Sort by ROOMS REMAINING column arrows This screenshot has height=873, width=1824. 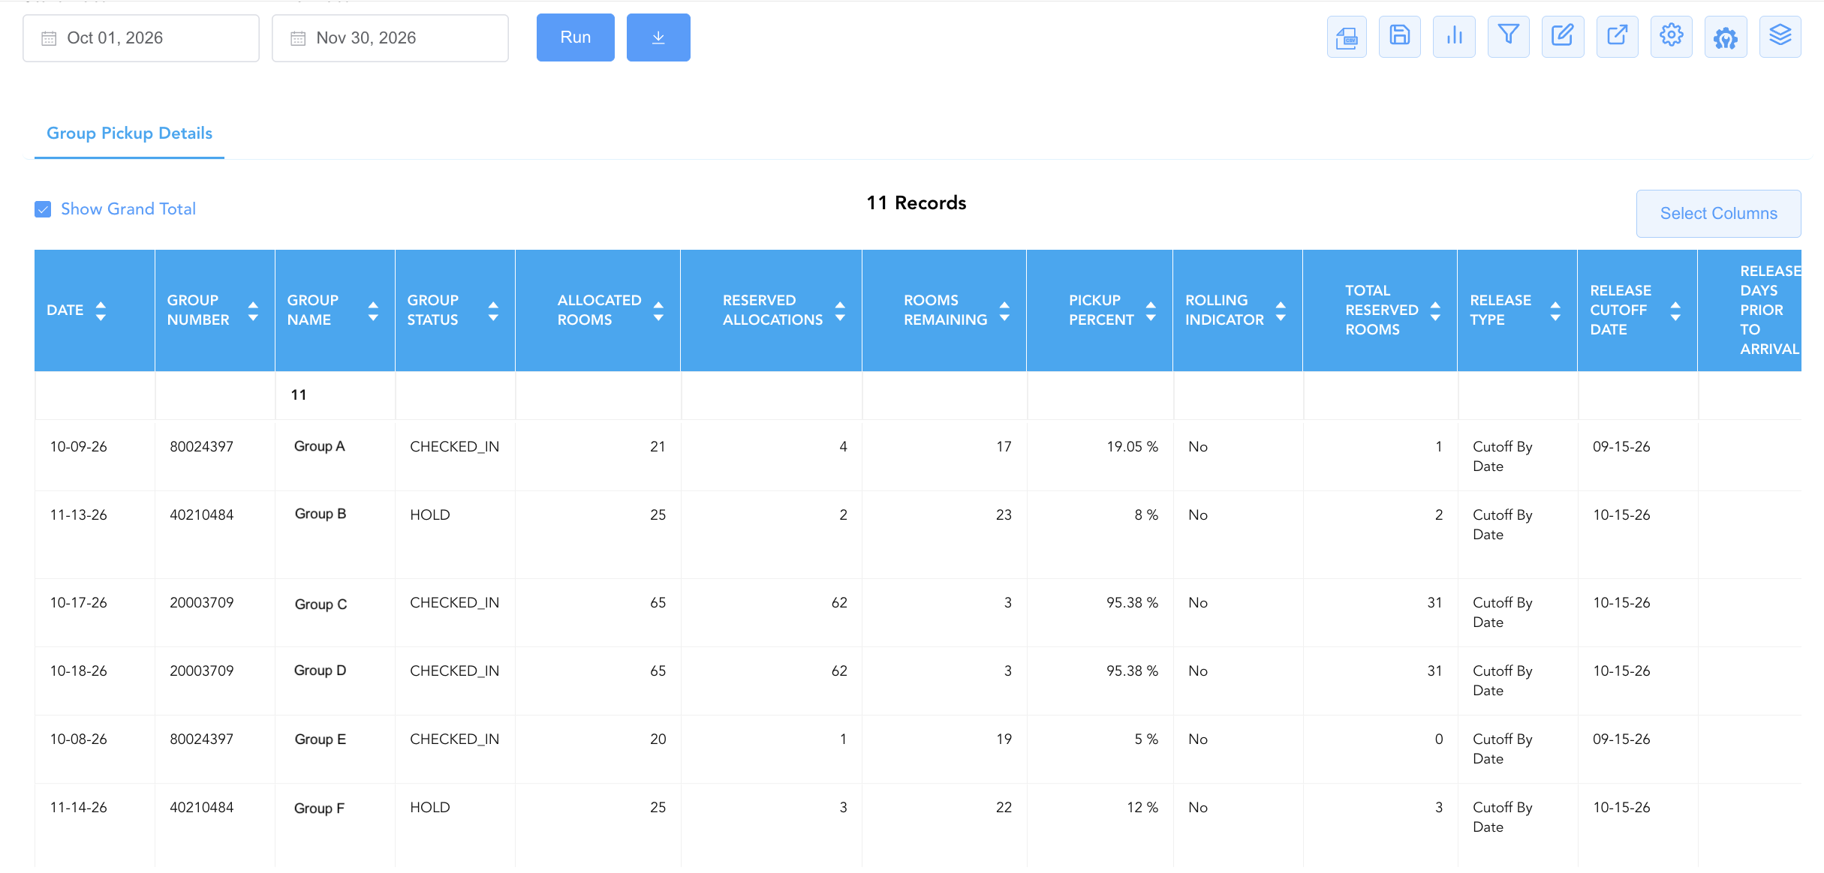[x=1004, y=310]
